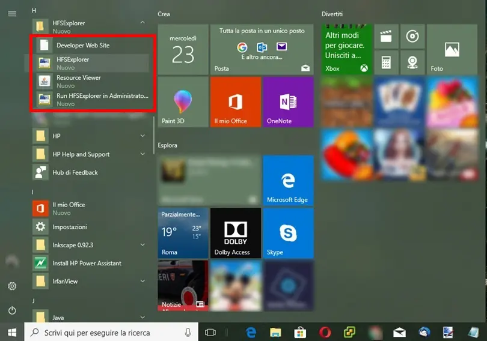
Task: Click the letter J section header
Action: [x=33, y=301]
